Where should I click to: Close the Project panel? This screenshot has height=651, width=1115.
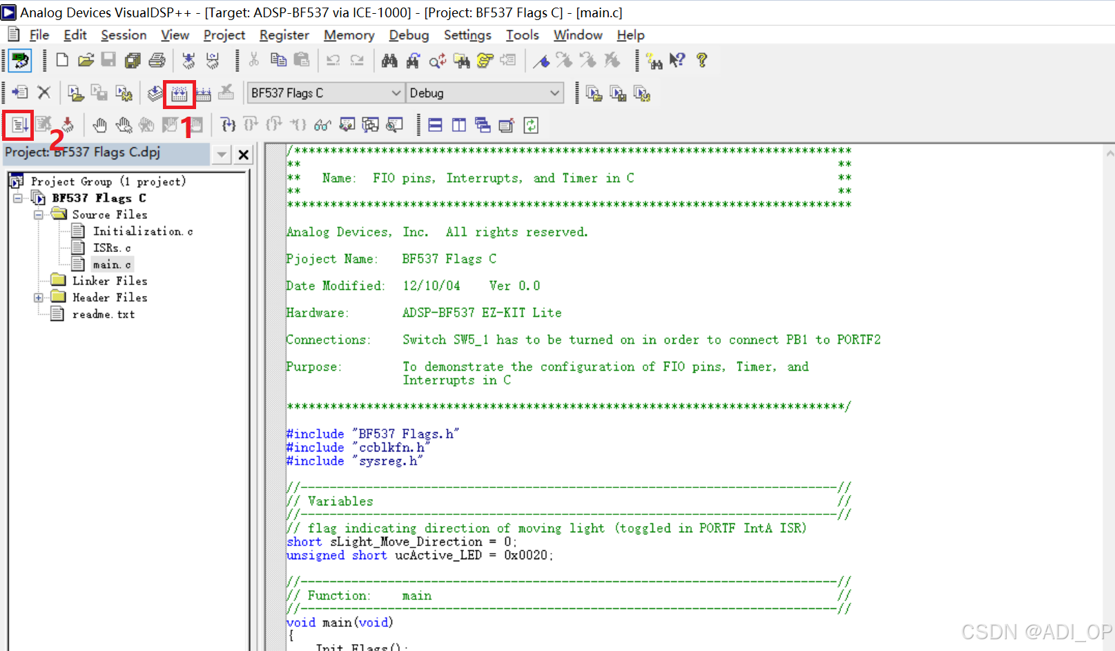click(243, 155)
